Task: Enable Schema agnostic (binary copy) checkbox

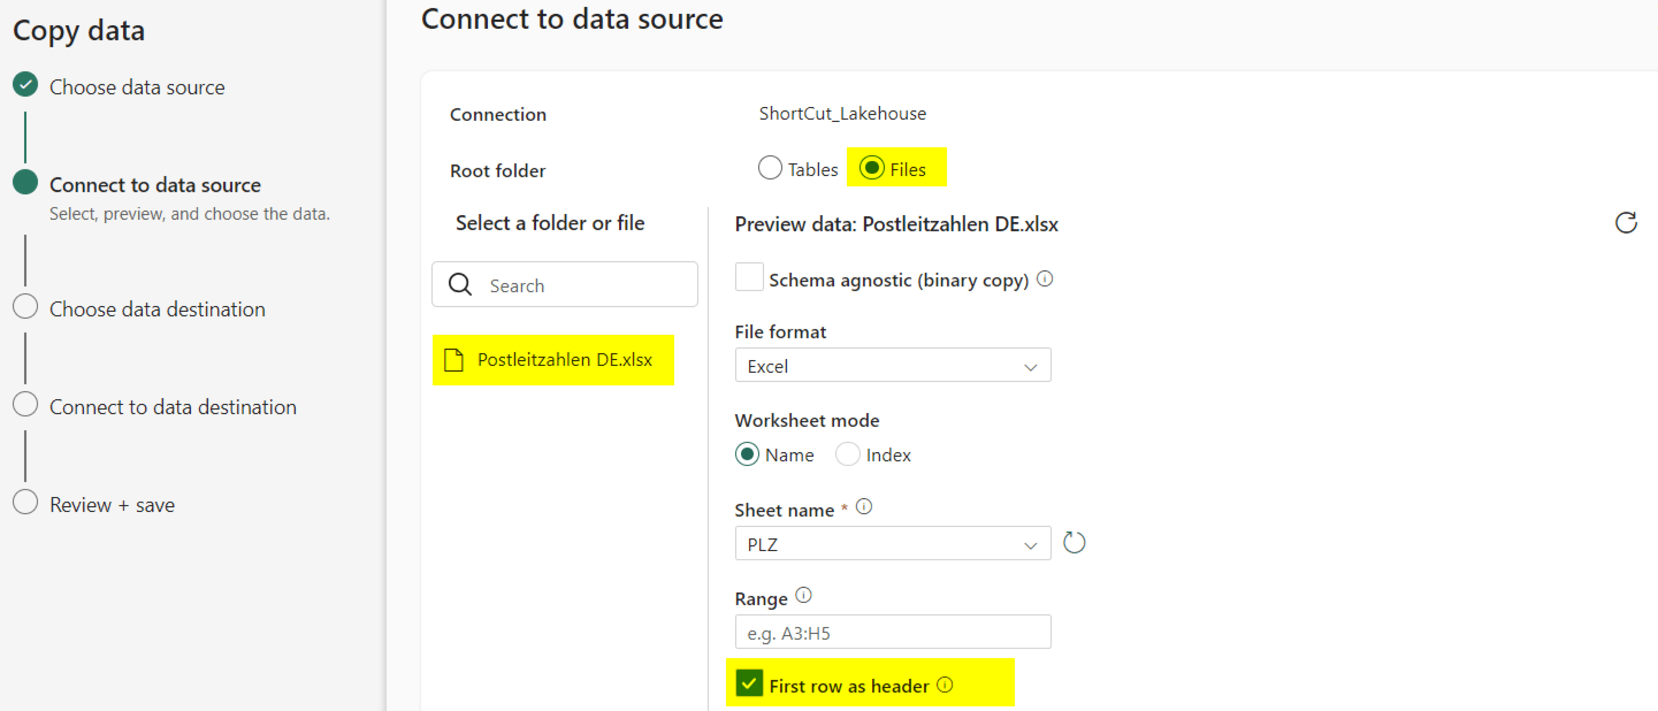Action: coord(749,277)
